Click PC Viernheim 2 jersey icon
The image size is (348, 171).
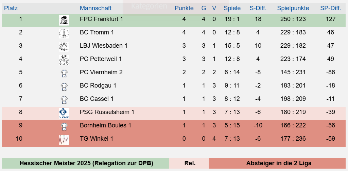(64, 73)
